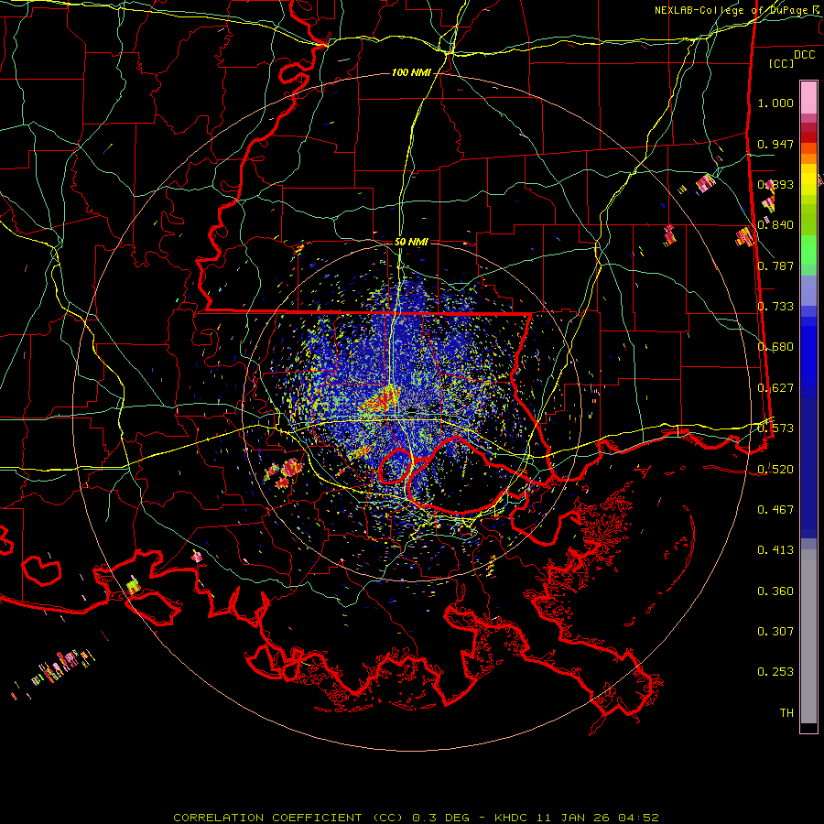824x824 pixels.
Task: Click the 04:52 timestamp in the caption
Action: pyautogui.click(x=638, y=818)
